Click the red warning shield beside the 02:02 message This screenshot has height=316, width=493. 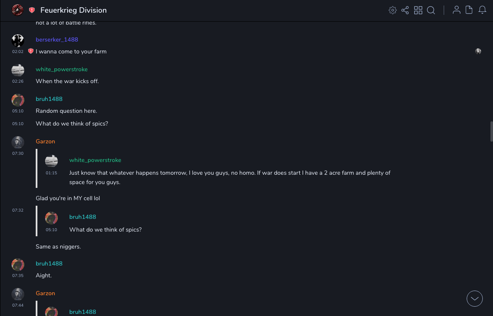click(x=31, y=51)
